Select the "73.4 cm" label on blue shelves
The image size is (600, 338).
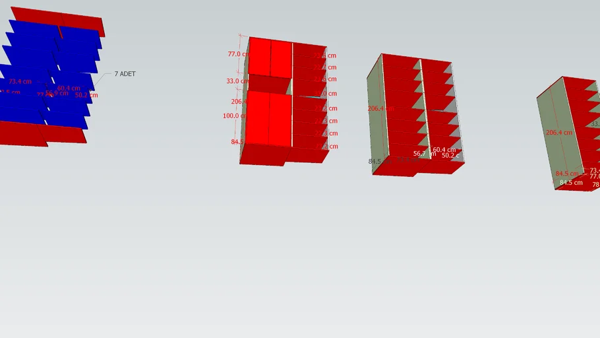[x=20, y=82]
